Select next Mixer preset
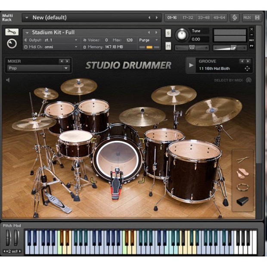The height and width of the screenshot is (267, 267). coord(67,61)
